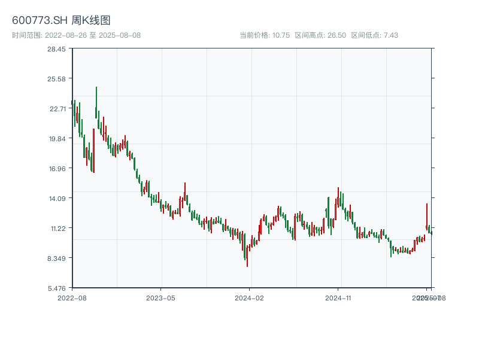This screenshot has width=479, height=359.
Task: Click the 19.84 price level label
Action: tap(57, 139)
